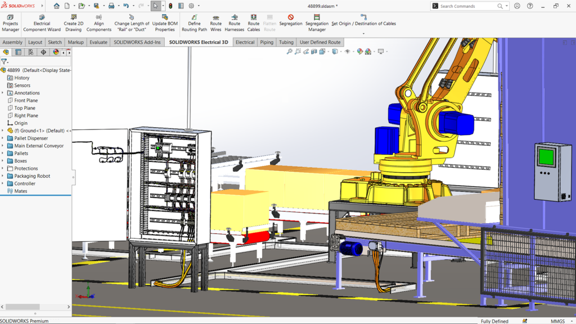Image resolution: width=576 pixels, height=324 pixels.
Task: Open the SOLIDWORKS Add-Ins tab
Action: point(137,42)
